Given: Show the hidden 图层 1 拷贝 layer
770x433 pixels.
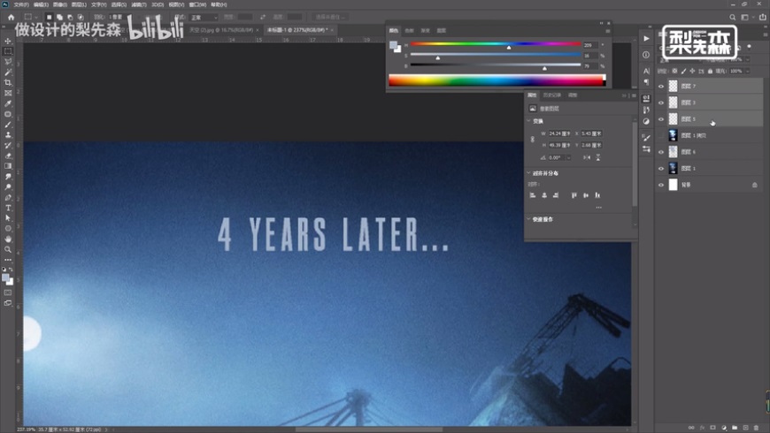Looking at the screenshot, I should pos(661,136).
